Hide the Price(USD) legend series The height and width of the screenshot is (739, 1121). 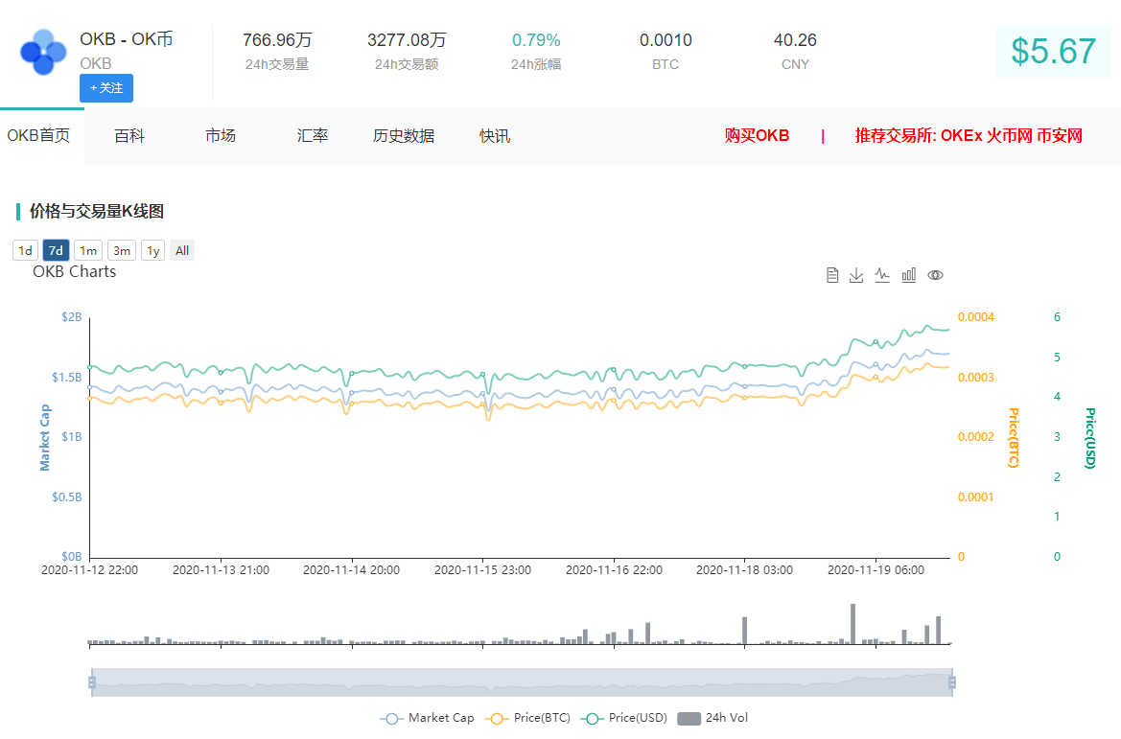(624, 718)
